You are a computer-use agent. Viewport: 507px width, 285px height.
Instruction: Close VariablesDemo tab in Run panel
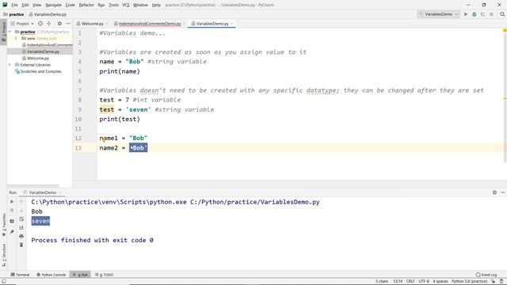[x=60, y=192]
